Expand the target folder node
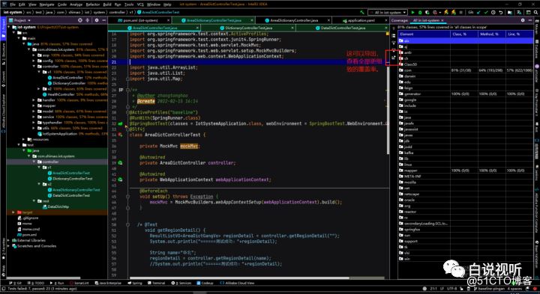 click(13, 212)
